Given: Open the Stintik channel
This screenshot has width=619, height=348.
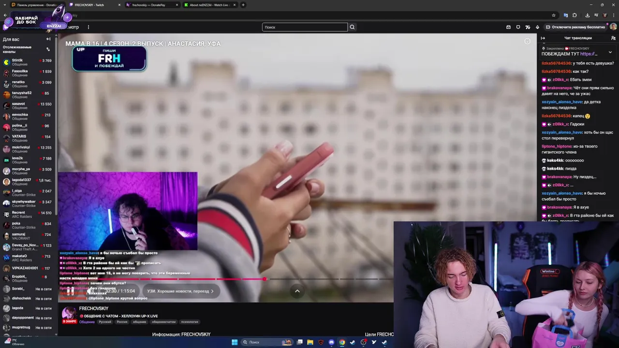Looking at the screenshot, I should [x=29, y=62].
